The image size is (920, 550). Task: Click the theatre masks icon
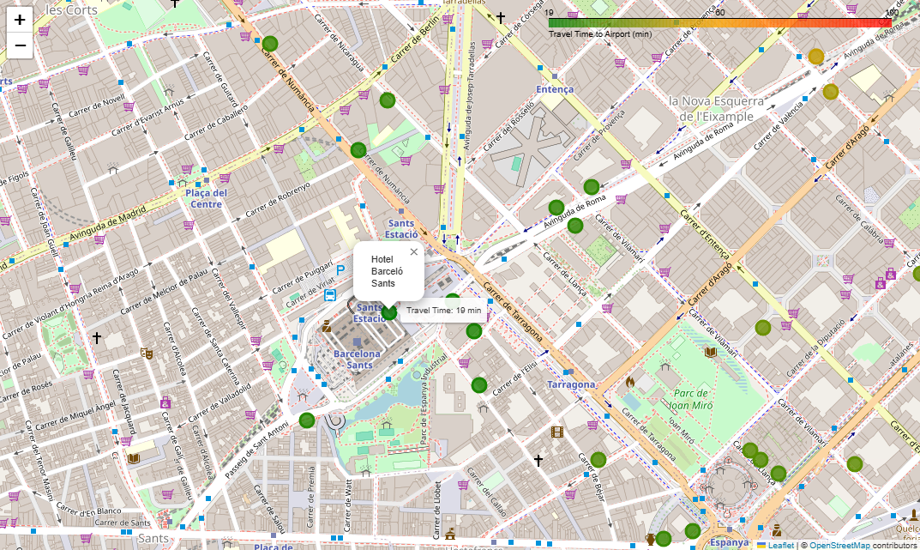(146, 354)
